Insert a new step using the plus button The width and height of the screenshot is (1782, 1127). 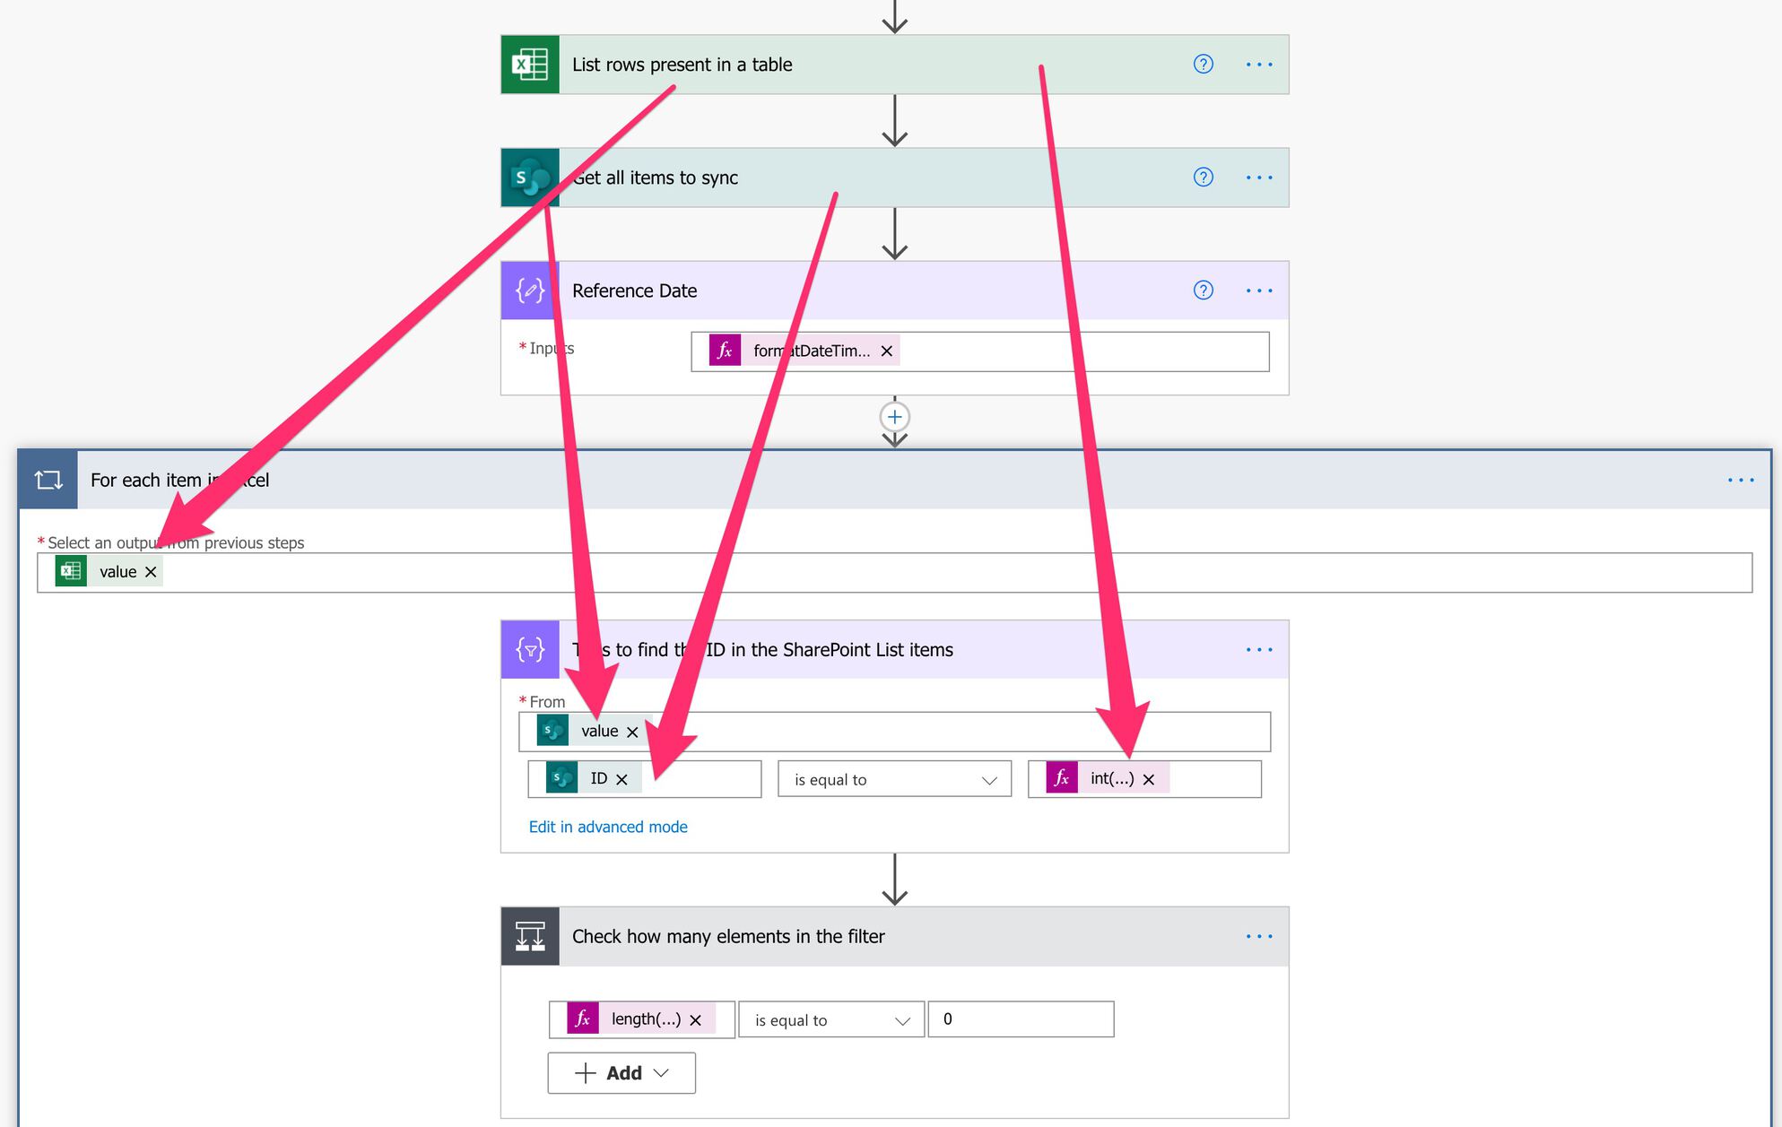coord(894,416)
